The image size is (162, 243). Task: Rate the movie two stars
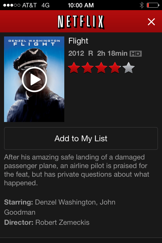88,68
